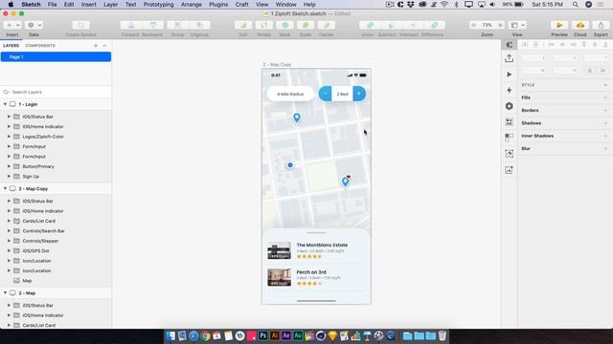This screenshot has height=344, width=613.
Task: Collapse the 1 - Login artboard
Action: [x=6, y=104]
